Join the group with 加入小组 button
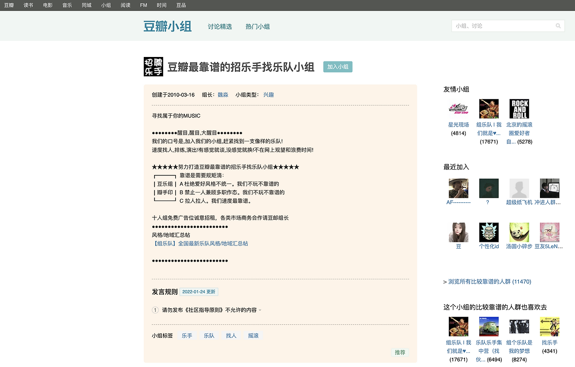The width and height of the screenshot is (575, 367). point(338,67)
